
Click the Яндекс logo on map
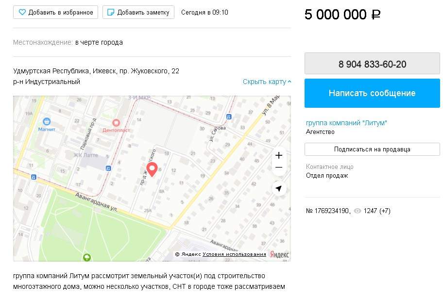click(x=279, y=254)
